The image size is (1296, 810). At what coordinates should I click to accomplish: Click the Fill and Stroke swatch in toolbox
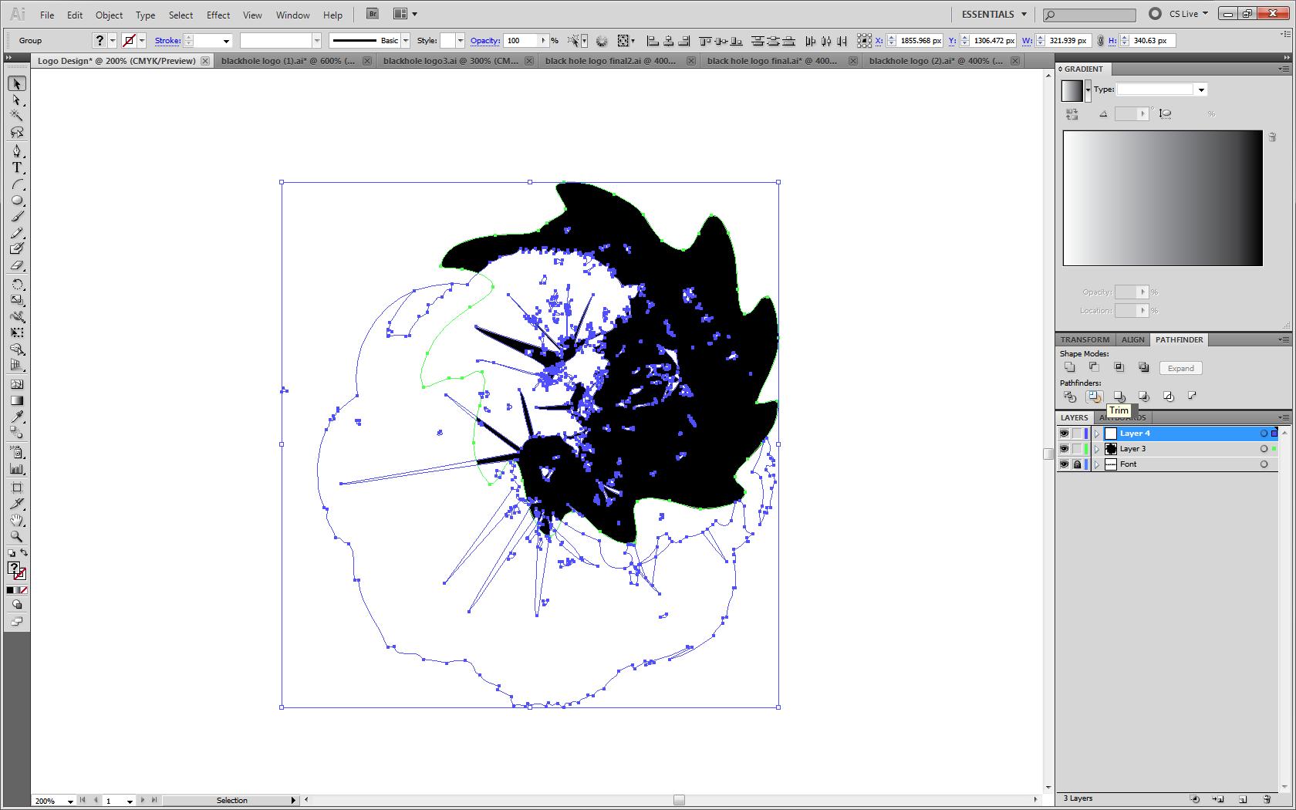tap(17, 571)
